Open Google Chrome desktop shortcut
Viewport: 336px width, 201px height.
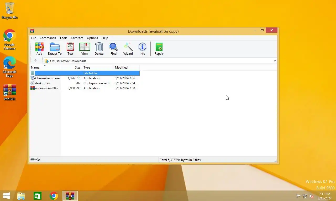point(10,40)
